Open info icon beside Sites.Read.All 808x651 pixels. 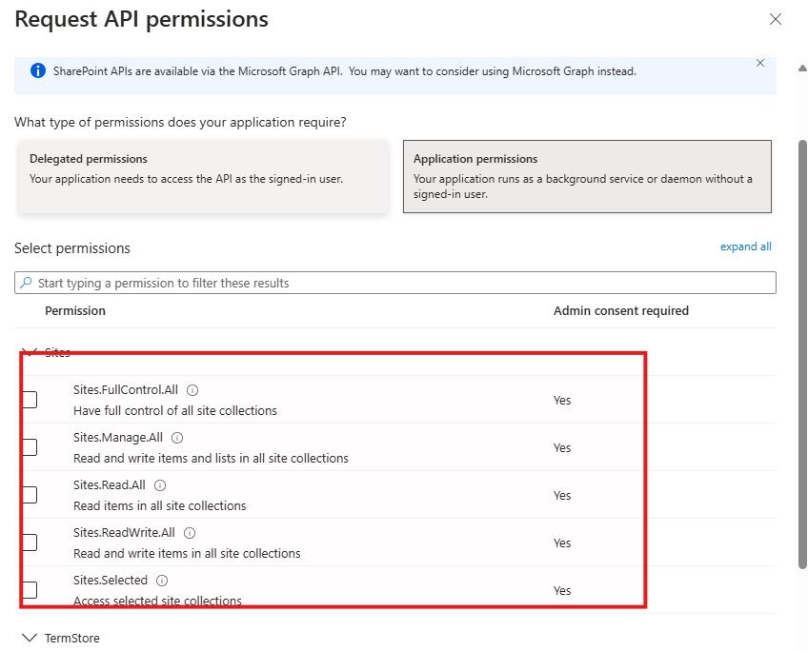[160, 485]
